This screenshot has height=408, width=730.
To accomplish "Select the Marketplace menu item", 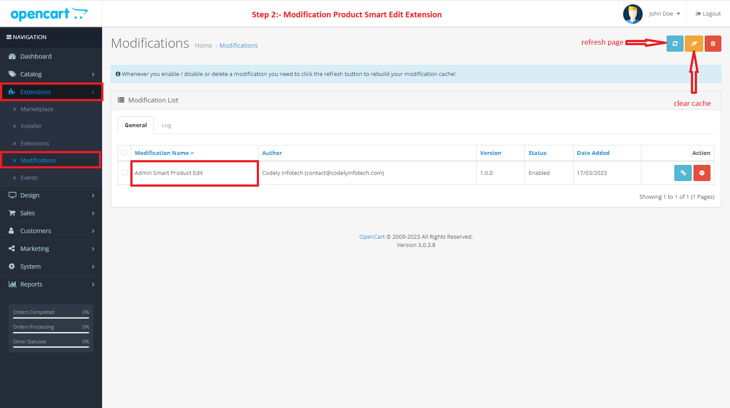I will coord(37,109).
